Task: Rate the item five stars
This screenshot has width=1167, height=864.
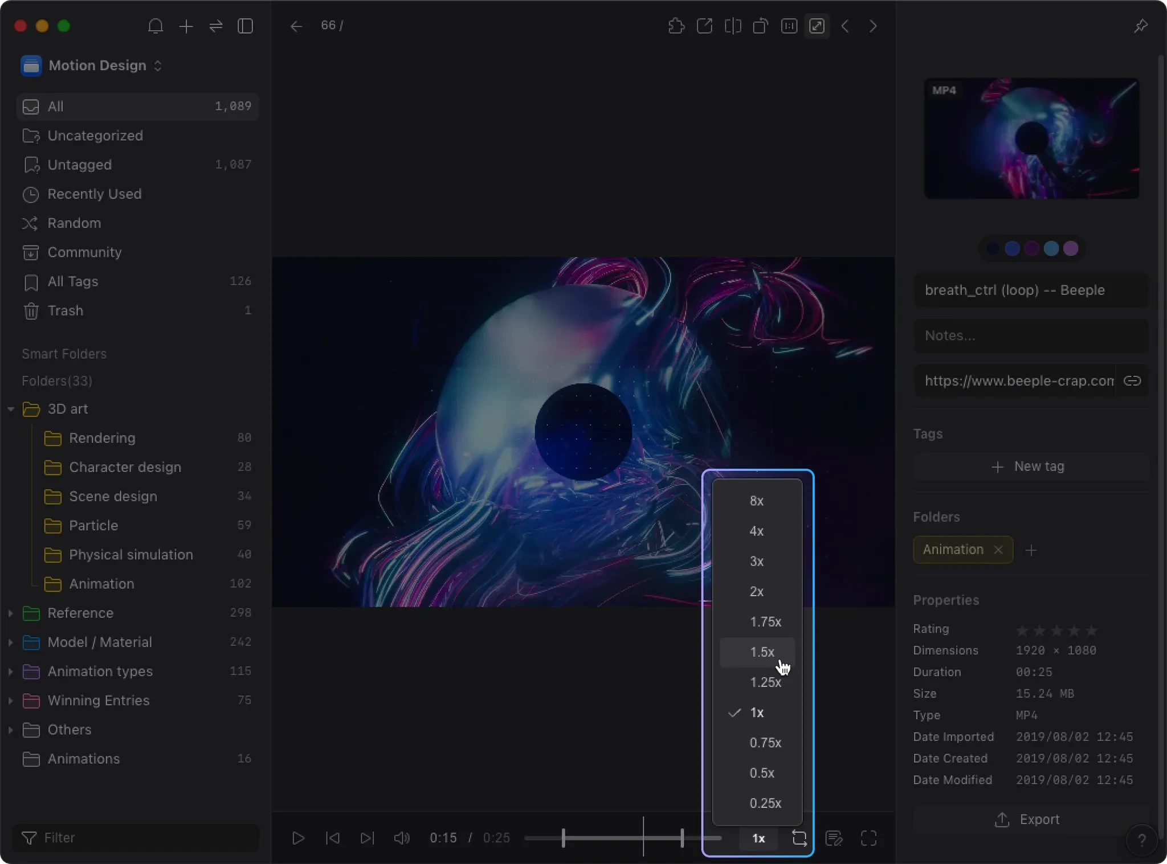Action: click(x=1091, y=630)
